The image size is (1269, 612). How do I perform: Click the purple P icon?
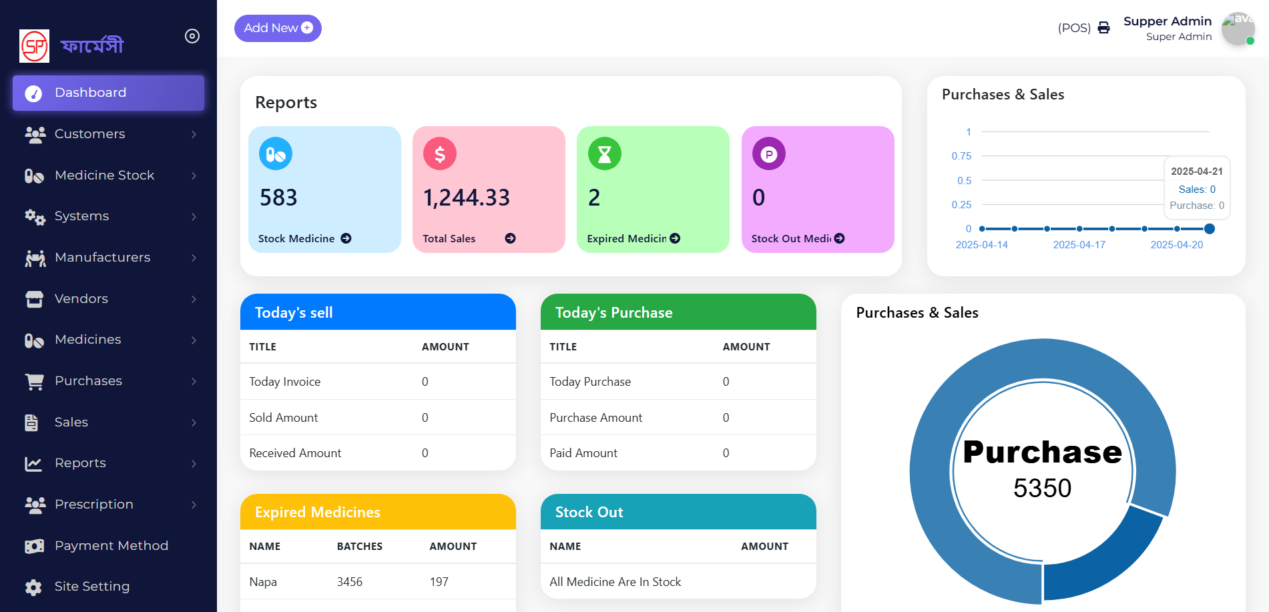pos(768,154)
